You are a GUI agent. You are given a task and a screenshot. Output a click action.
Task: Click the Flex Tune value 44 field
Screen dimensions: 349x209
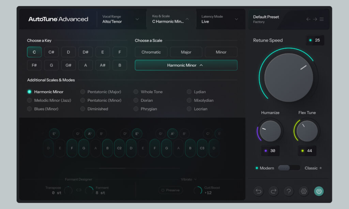307,151
